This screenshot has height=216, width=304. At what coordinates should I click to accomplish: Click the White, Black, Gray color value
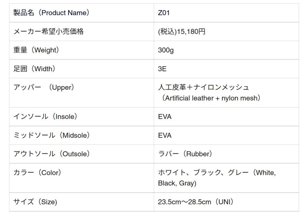click(217, 178)
